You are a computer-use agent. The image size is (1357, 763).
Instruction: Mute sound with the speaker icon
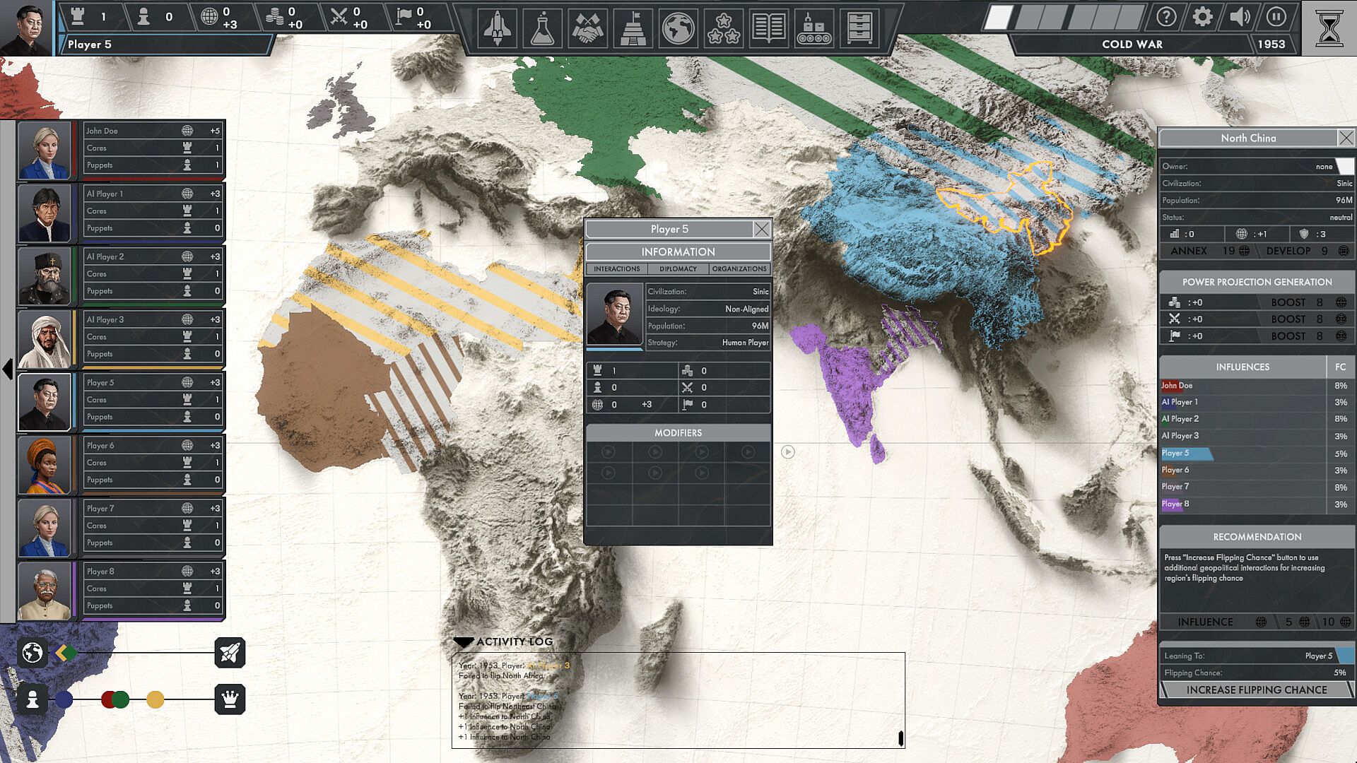tap(1239, 16)
